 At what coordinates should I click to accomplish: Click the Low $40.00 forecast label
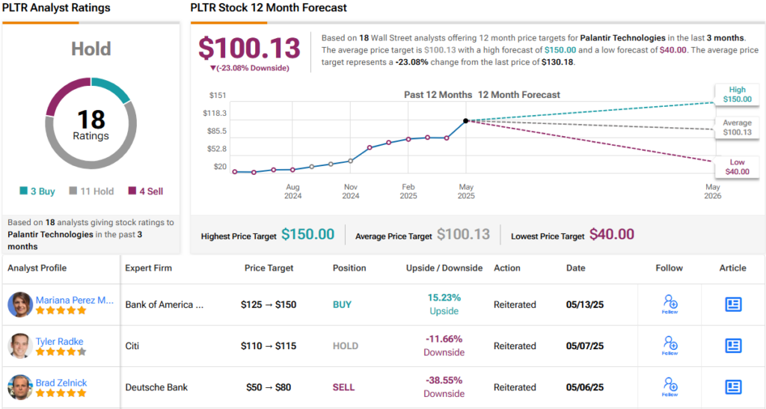737,167
